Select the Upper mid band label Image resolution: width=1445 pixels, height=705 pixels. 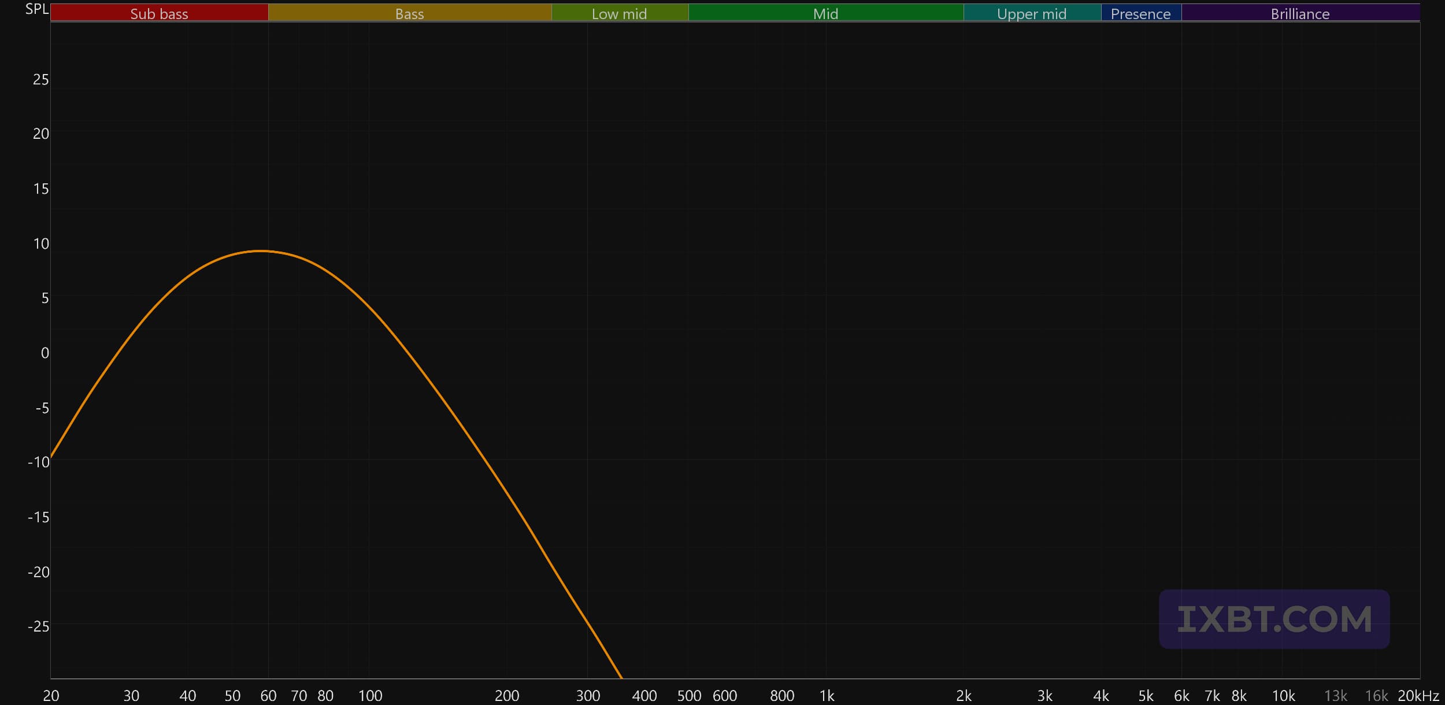(1032, 13)
